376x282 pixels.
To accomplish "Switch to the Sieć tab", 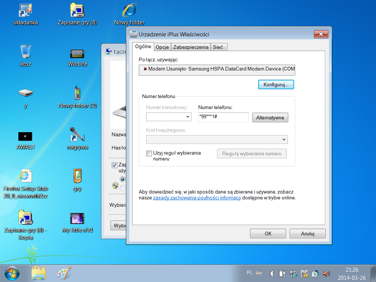I will pyautogui.click(x=218, y=47).
